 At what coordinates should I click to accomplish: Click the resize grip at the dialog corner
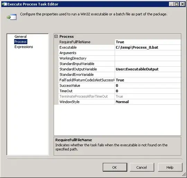click(184, 175)
